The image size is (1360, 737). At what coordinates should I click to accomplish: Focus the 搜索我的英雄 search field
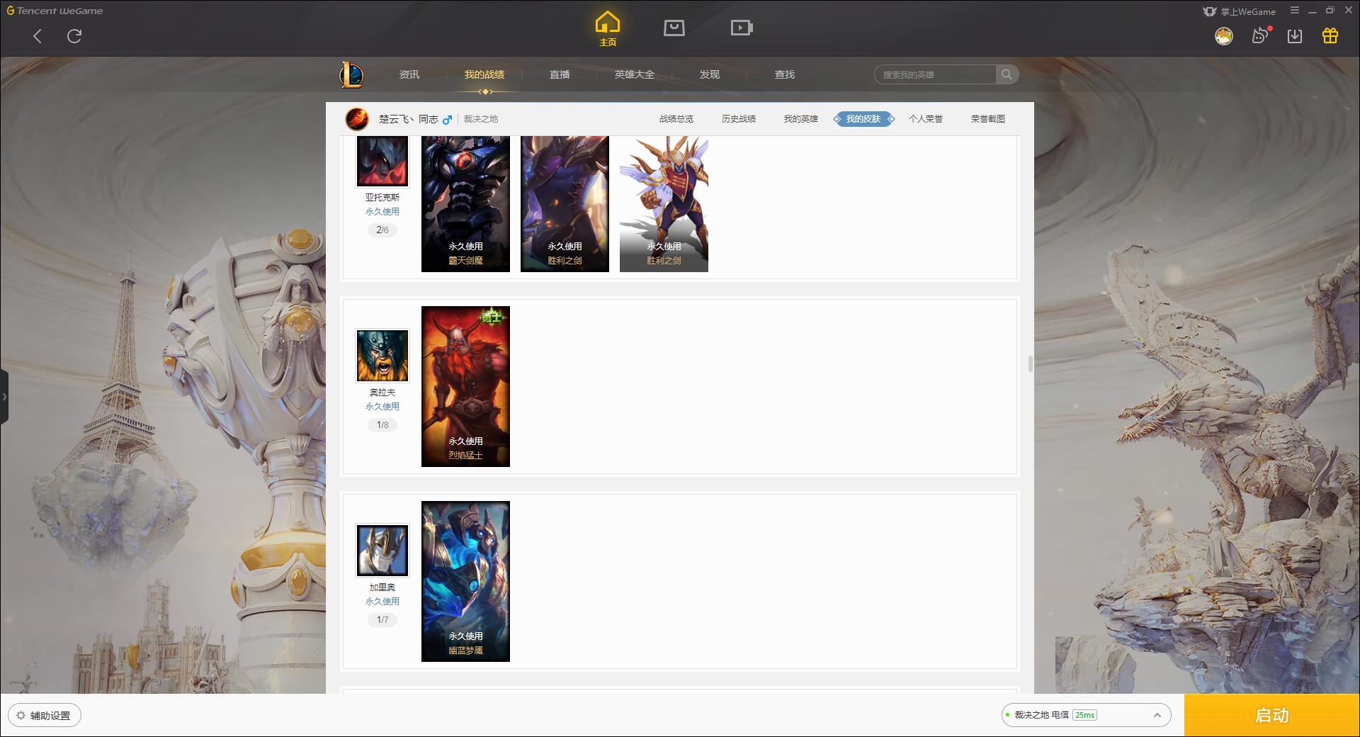tap(935, 74)
